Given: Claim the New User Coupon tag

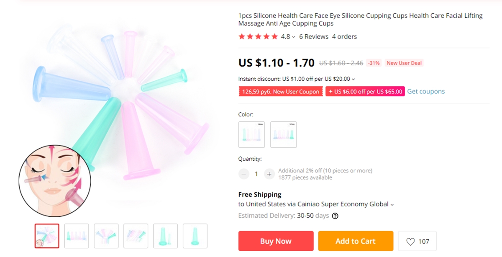Looking at the screenshot, I should pos(280,92).
